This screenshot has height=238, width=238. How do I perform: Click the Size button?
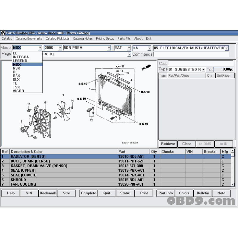tap(66, 193)
